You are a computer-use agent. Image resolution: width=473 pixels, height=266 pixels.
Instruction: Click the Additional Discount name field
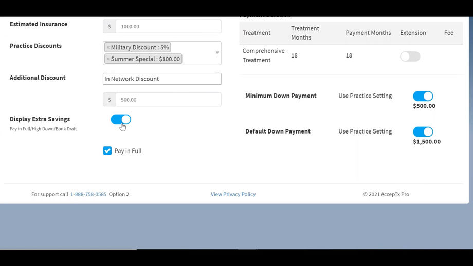tap(162, 79)
